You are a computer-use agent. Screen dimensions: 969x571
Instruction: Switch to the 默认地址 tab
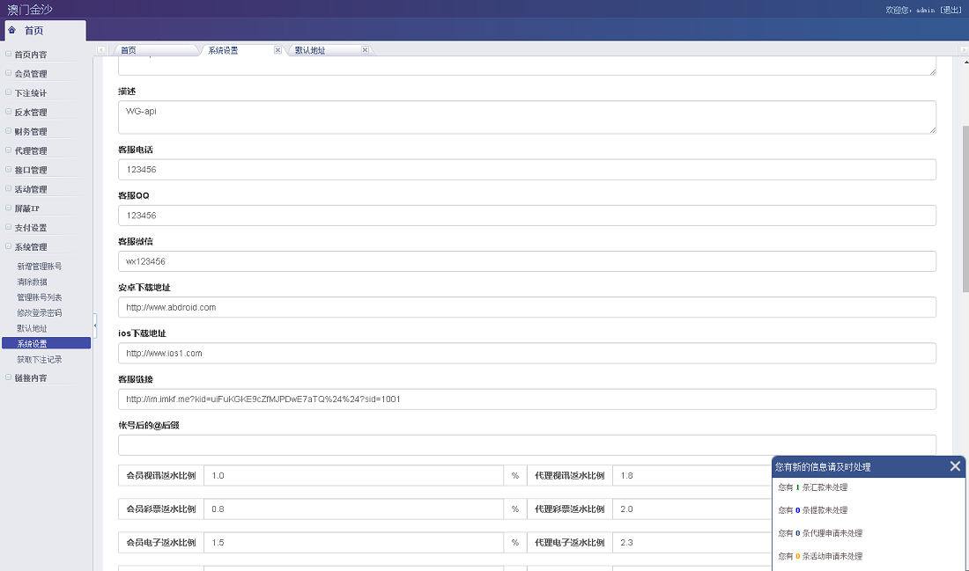pos(310,51)
